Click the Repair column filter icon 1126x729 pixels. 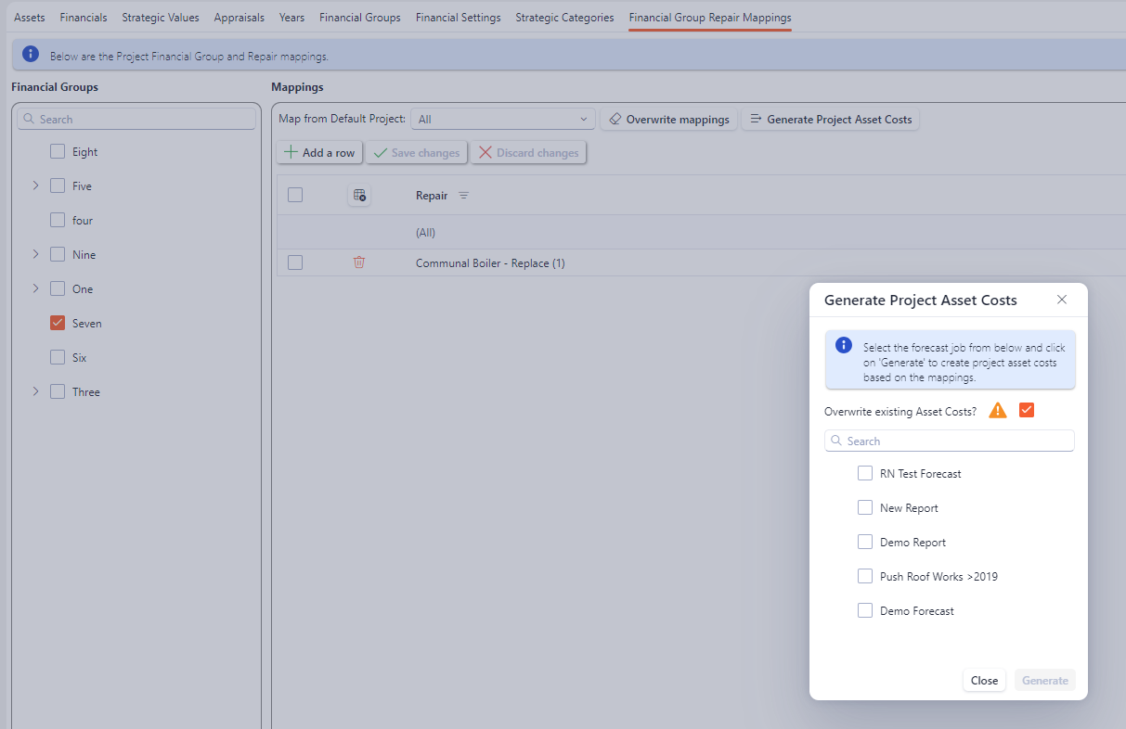click(x=464, y=196)
